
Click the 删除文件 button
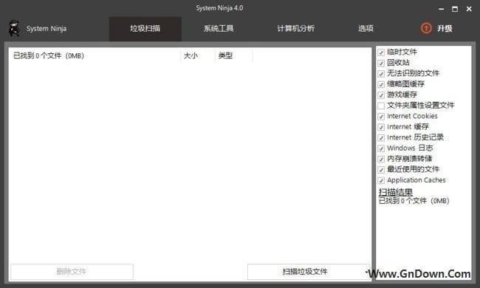pos(72,272)
